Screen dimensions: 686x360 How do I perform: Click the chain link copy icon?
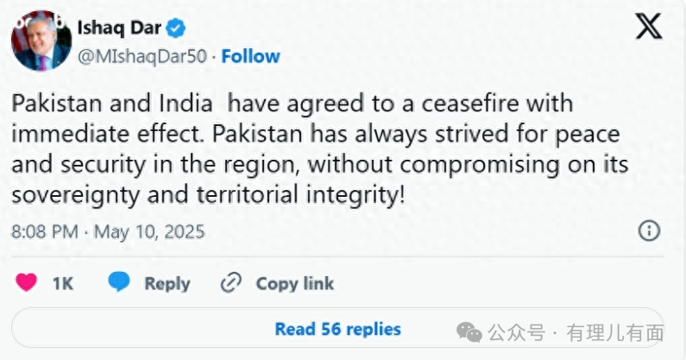[x=230, y=283]
